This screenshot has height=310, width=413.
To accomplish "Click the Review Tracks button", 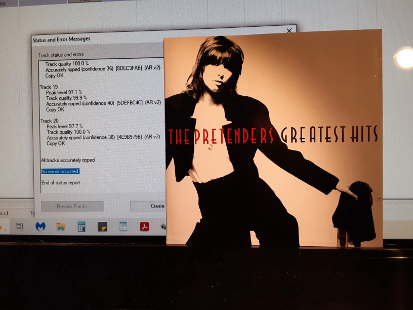I will (72, 206).
